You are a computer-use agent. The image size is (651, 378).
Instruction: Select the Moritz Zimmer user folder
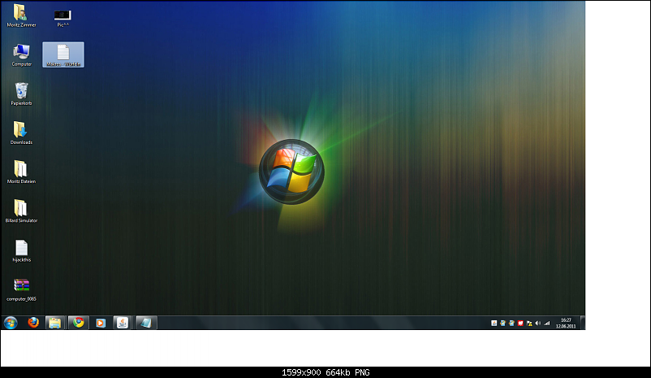click(x=21, y=15)
